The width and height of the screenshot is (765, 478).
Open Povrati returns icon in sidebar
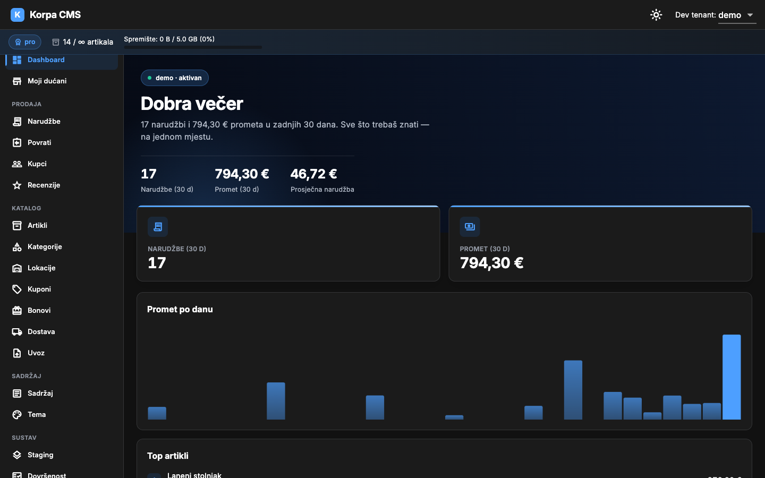[x=17, y=143]
